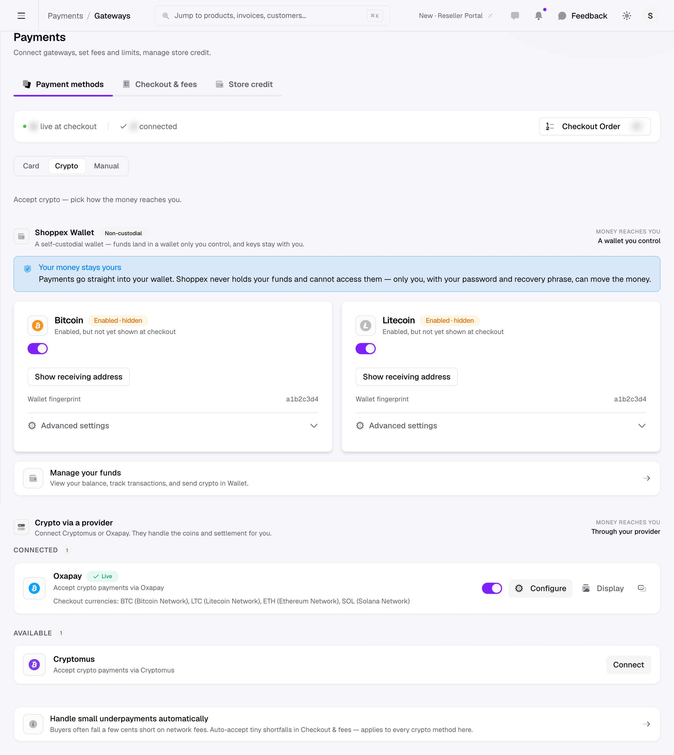This screenshot has width=674, height=755.
Task: Configure Oxapay
Action: coord(541,588)
